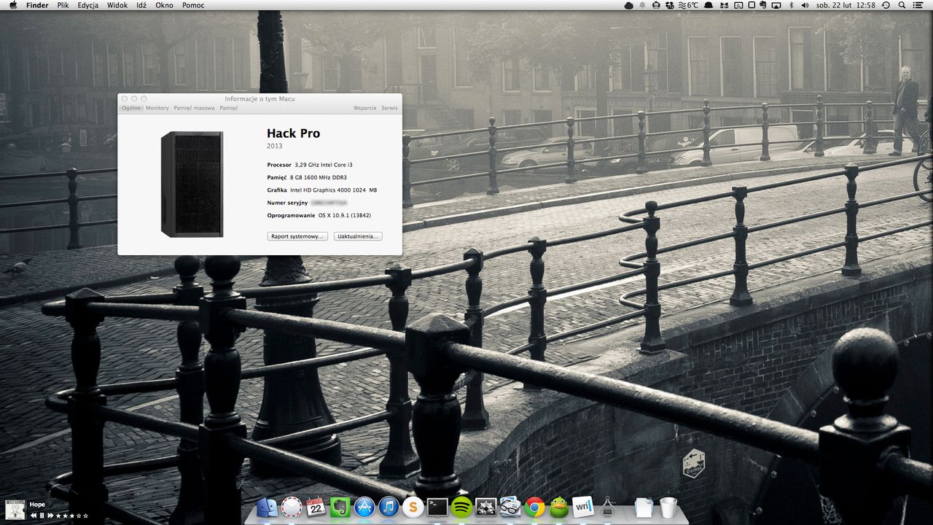Open the orange S app in dock
The height and width of the screenshot is (525, 933).
tap(413, 507)
